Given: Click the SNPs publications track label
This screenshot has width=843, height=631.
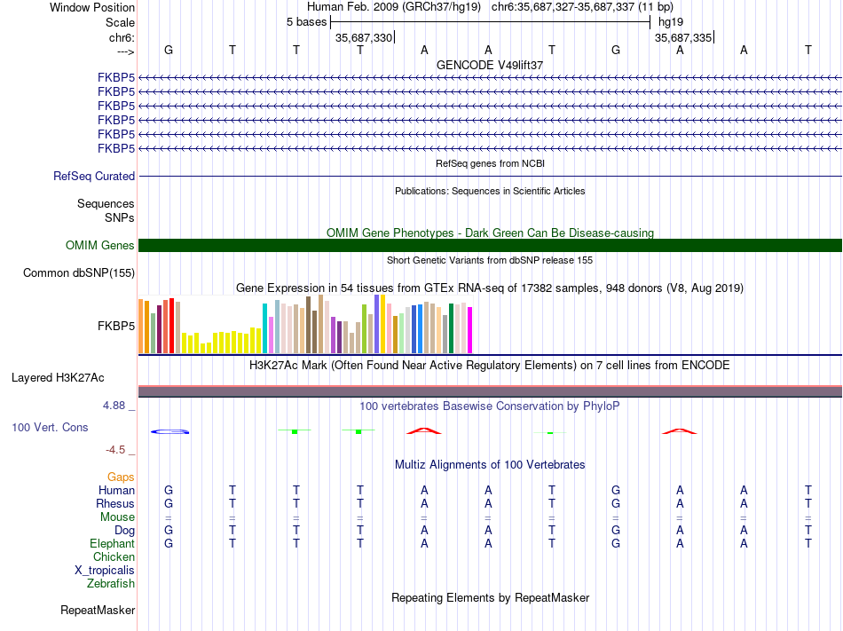Looking at the screenshot, I should 120,217.
